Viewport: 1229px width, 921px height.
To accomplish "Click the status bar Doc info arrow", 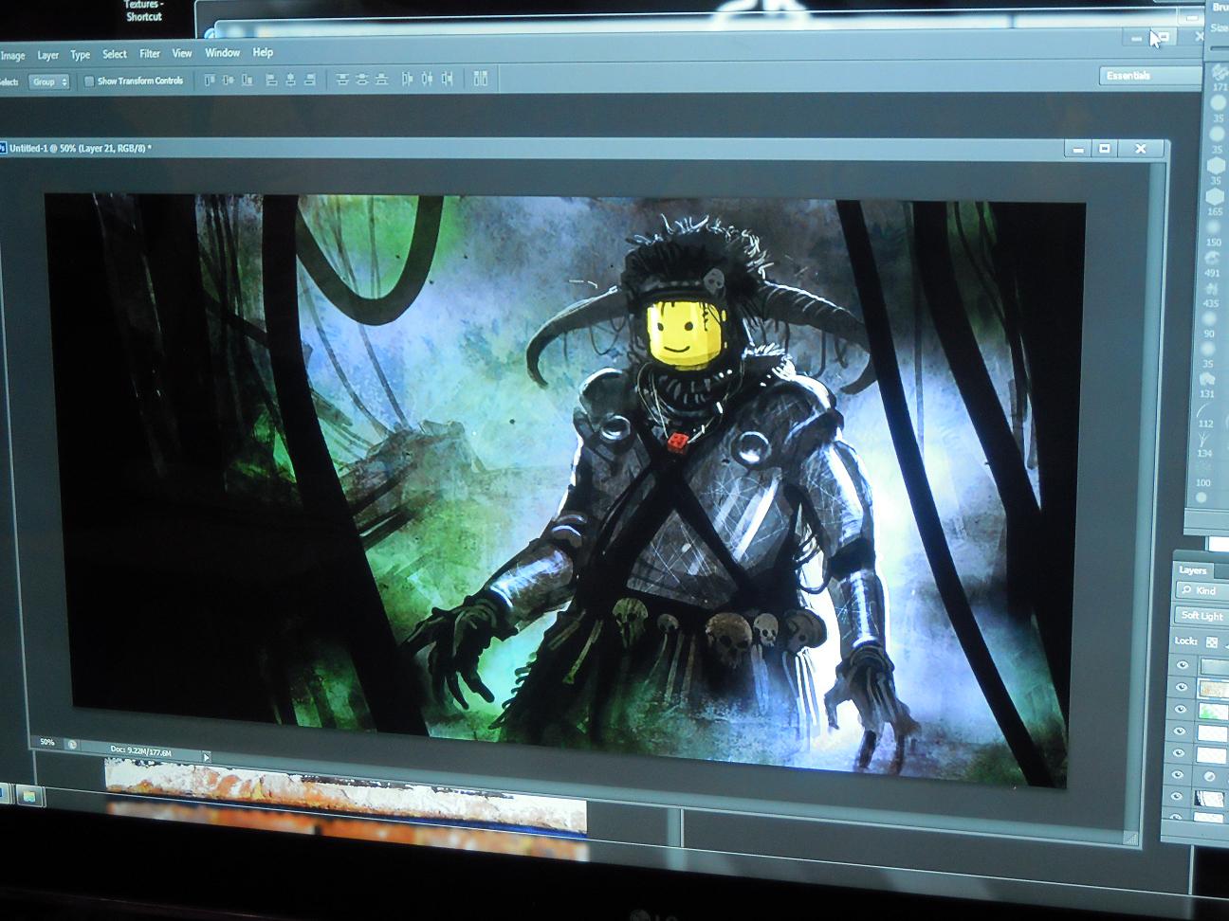I will [207, 756].
